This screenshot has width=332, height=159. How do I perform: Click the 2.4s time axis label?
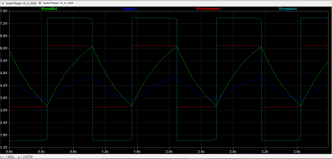pyautogui.click(x=201, y=151)
